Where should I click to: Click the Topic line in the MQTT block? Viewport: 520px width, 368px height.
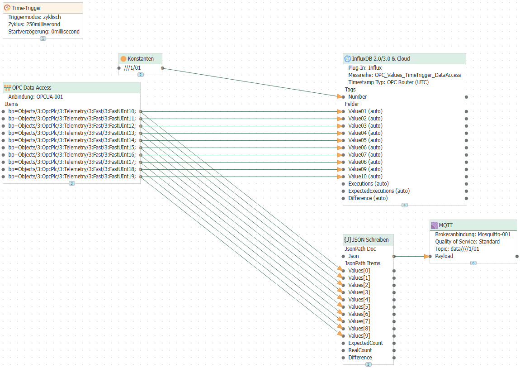pyautogui.click(x=457, y=249)
